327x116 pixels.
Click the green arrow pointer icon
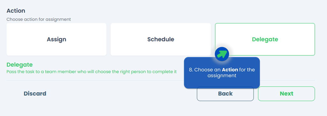(x=222, y=54)
